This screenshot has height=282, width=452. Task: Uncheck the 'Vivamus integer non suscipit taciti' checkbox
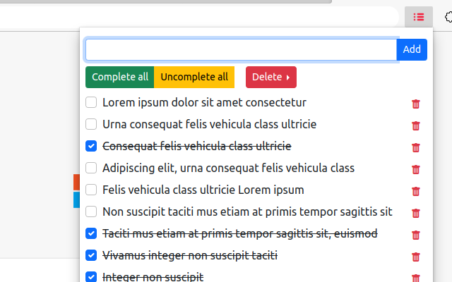pyautogui.click(x=91, y=255)
